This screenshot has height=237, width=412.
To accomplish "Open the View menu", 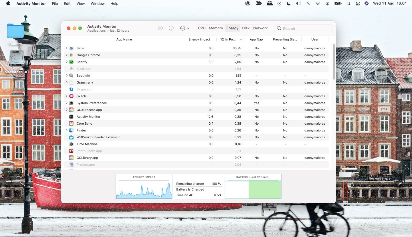I will 80,3.
